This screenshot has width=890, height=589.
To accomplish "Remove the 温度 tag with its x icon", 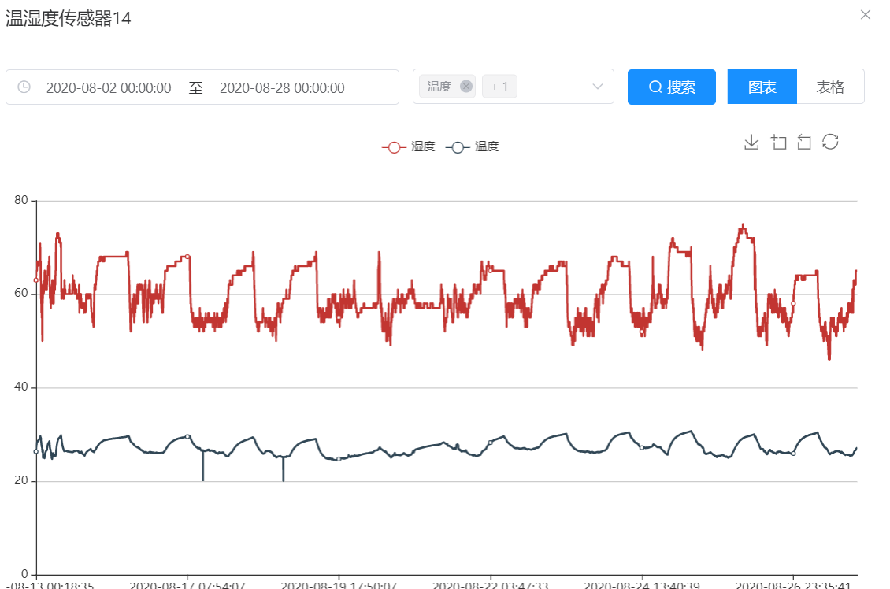I will [x=466, y=87].
